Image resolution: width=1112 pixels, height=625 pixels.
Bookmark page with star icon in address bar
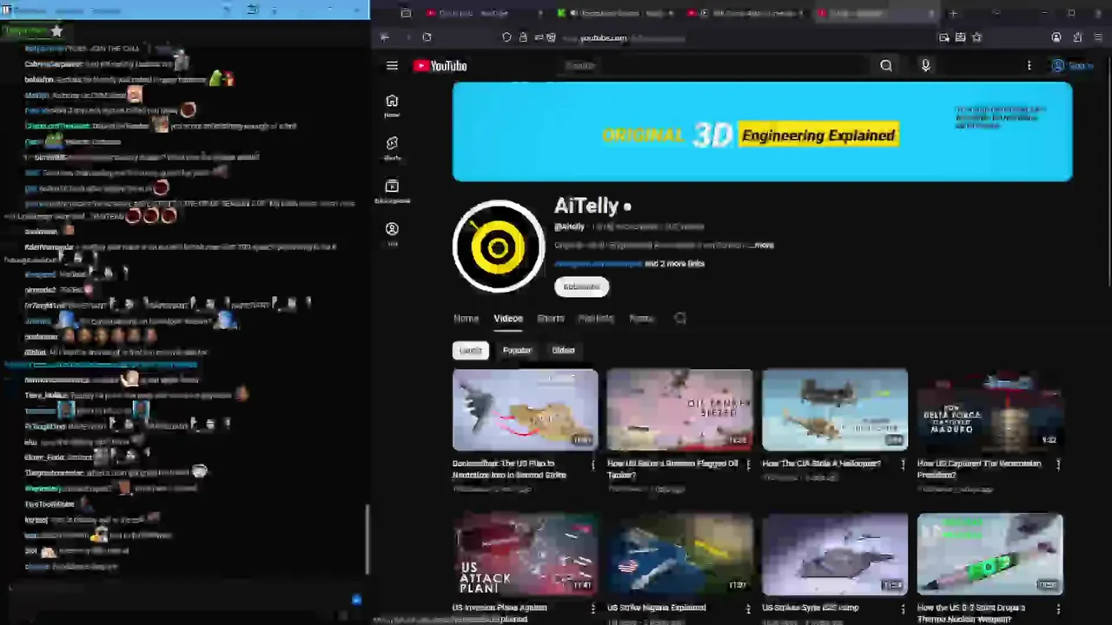coord(977,37)
